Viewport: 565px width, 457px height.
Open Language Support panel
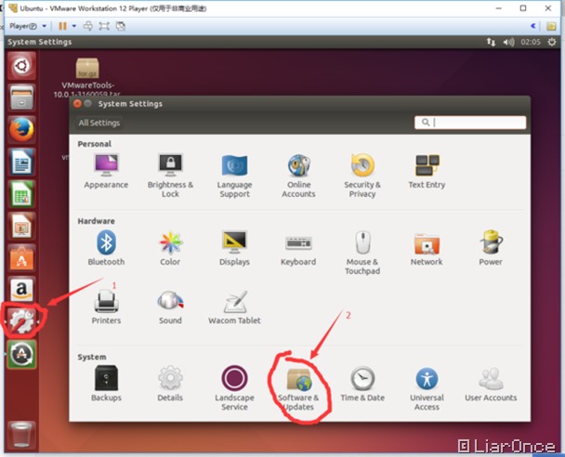tap(234, 176)
